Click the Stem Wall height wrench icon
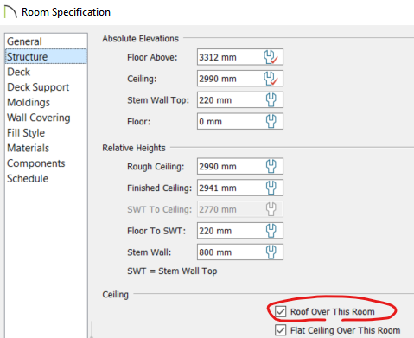The width and height of the screenshot is (414, 338). click(271, 252)
